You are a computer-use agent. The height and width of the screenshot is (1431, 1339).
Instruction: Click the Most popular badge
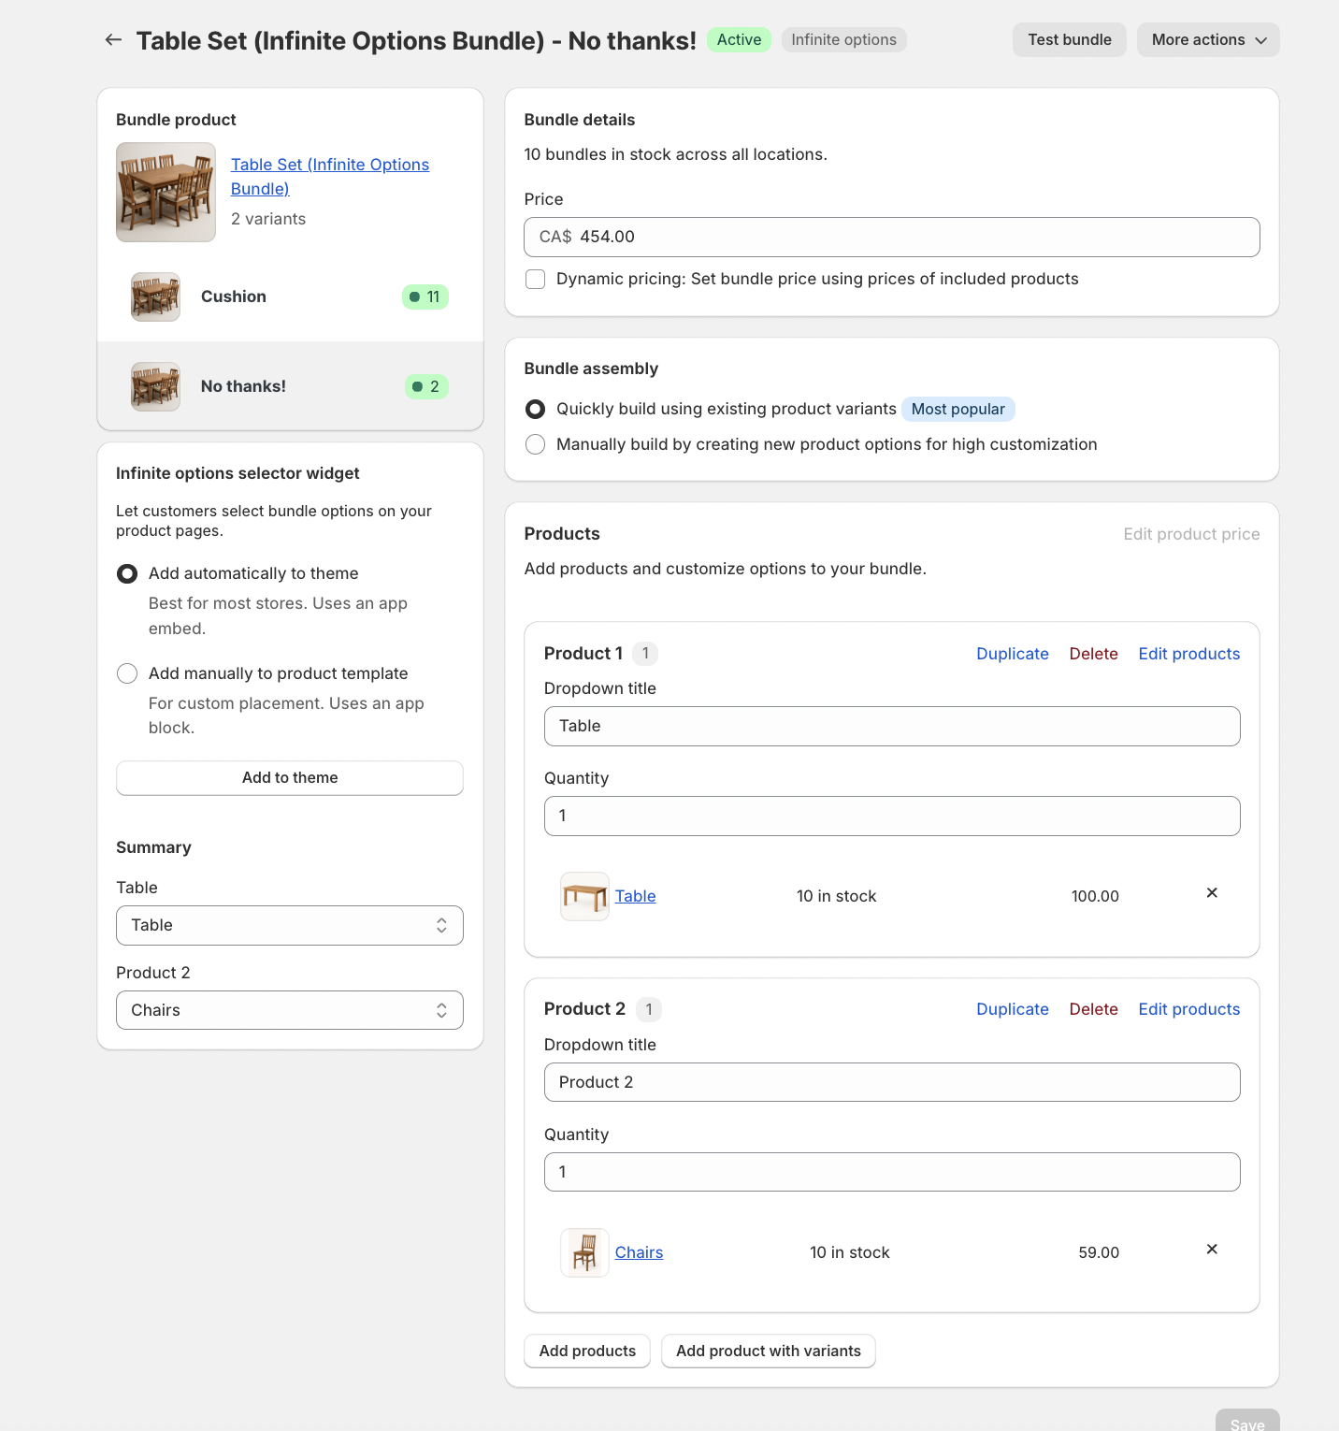point(958,409)
